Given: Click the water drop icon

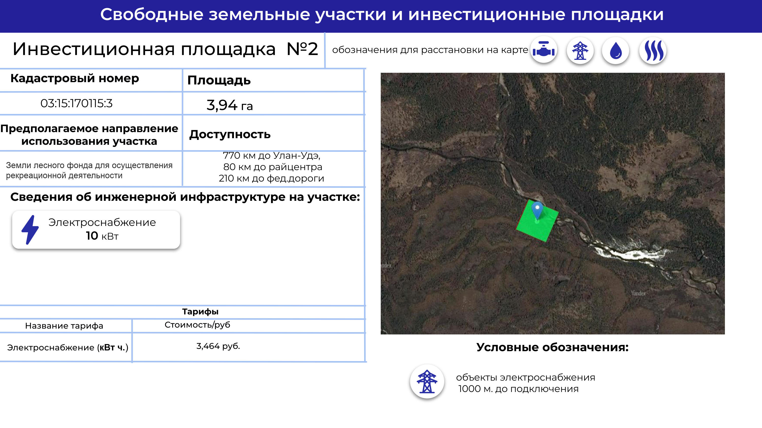Looking at the screenshot, I should point(616,50).
